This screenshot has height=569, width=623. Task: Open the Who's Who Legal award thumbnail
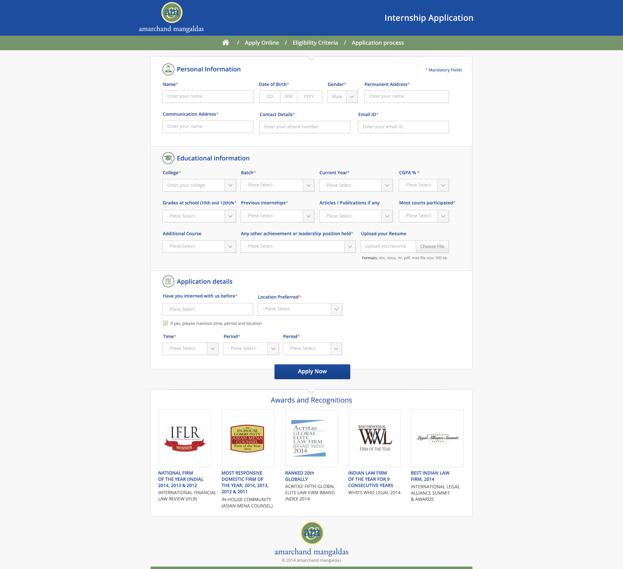click(374, 438)
